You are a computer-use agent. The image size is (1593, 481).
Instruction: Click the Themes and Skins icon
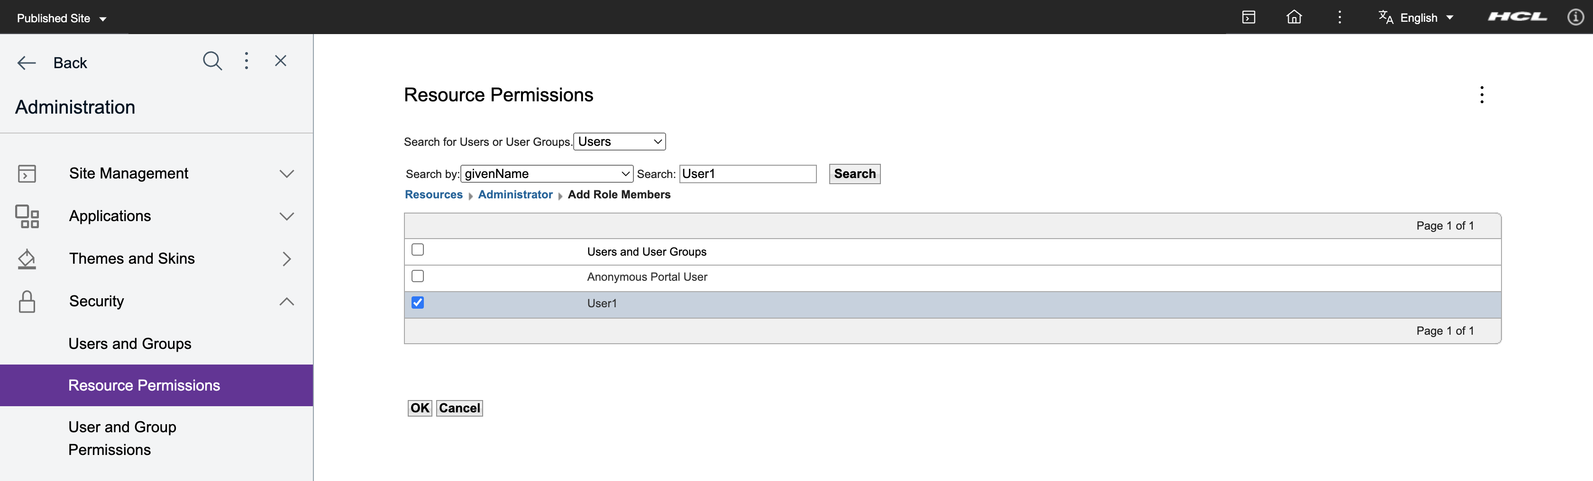click(26, 258)
